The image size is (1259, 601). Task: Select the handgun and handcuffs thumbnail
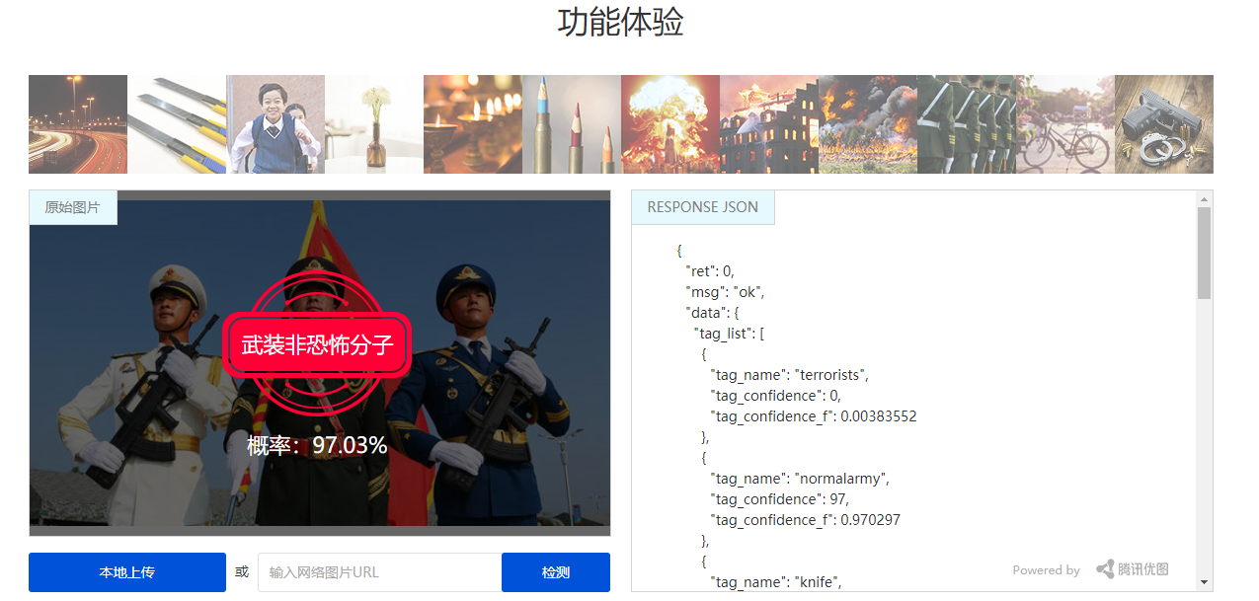pyautogui.click(x=1164, y=124)
